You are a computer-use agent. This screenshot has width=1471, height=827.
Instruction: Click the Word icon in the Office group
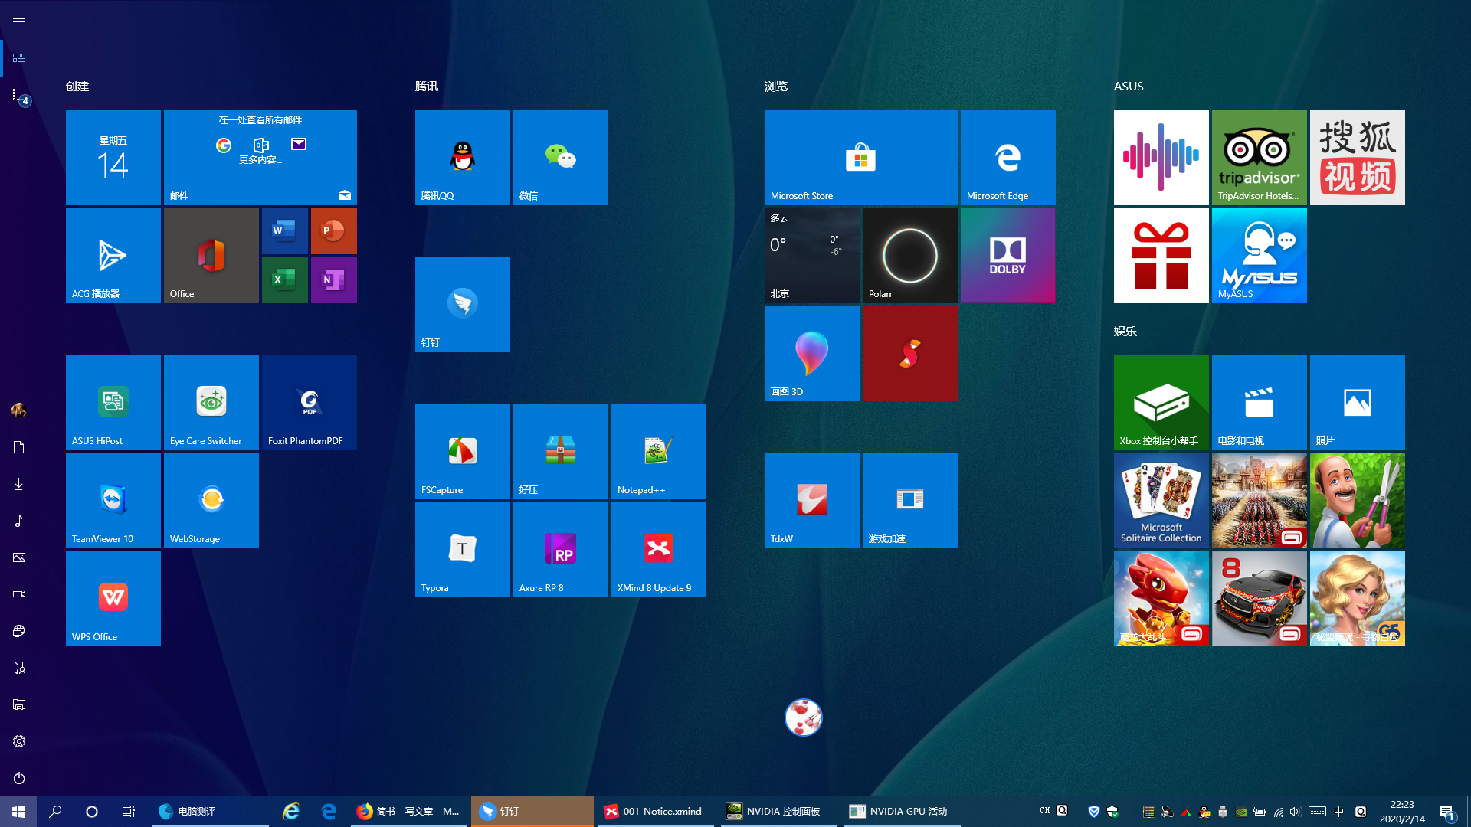[x=284, y=230]
